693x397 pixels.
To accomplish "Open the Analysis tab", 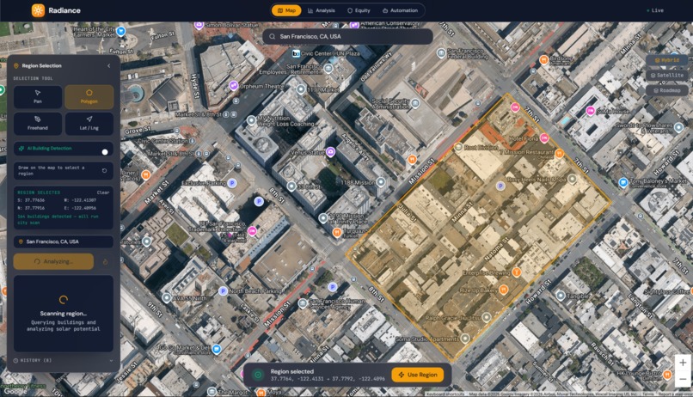I will [322, 10].
